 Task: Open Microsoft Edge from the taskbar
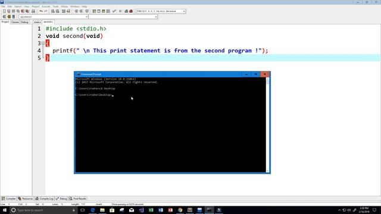tap(93, 210)
